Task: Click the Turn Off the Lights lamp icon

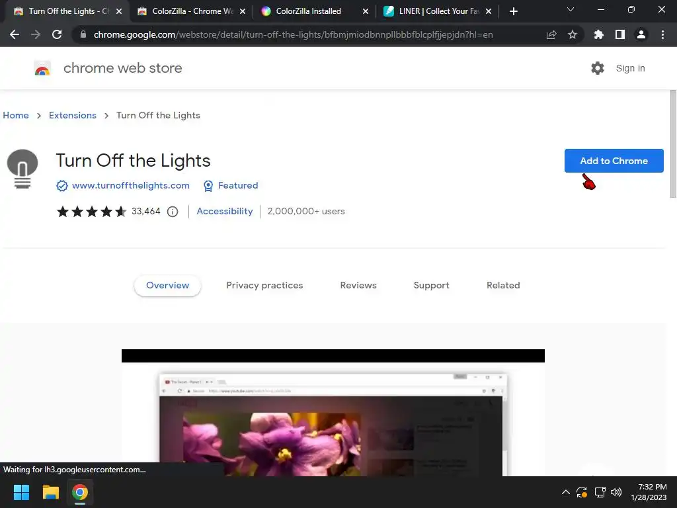Action: (22, 169)
